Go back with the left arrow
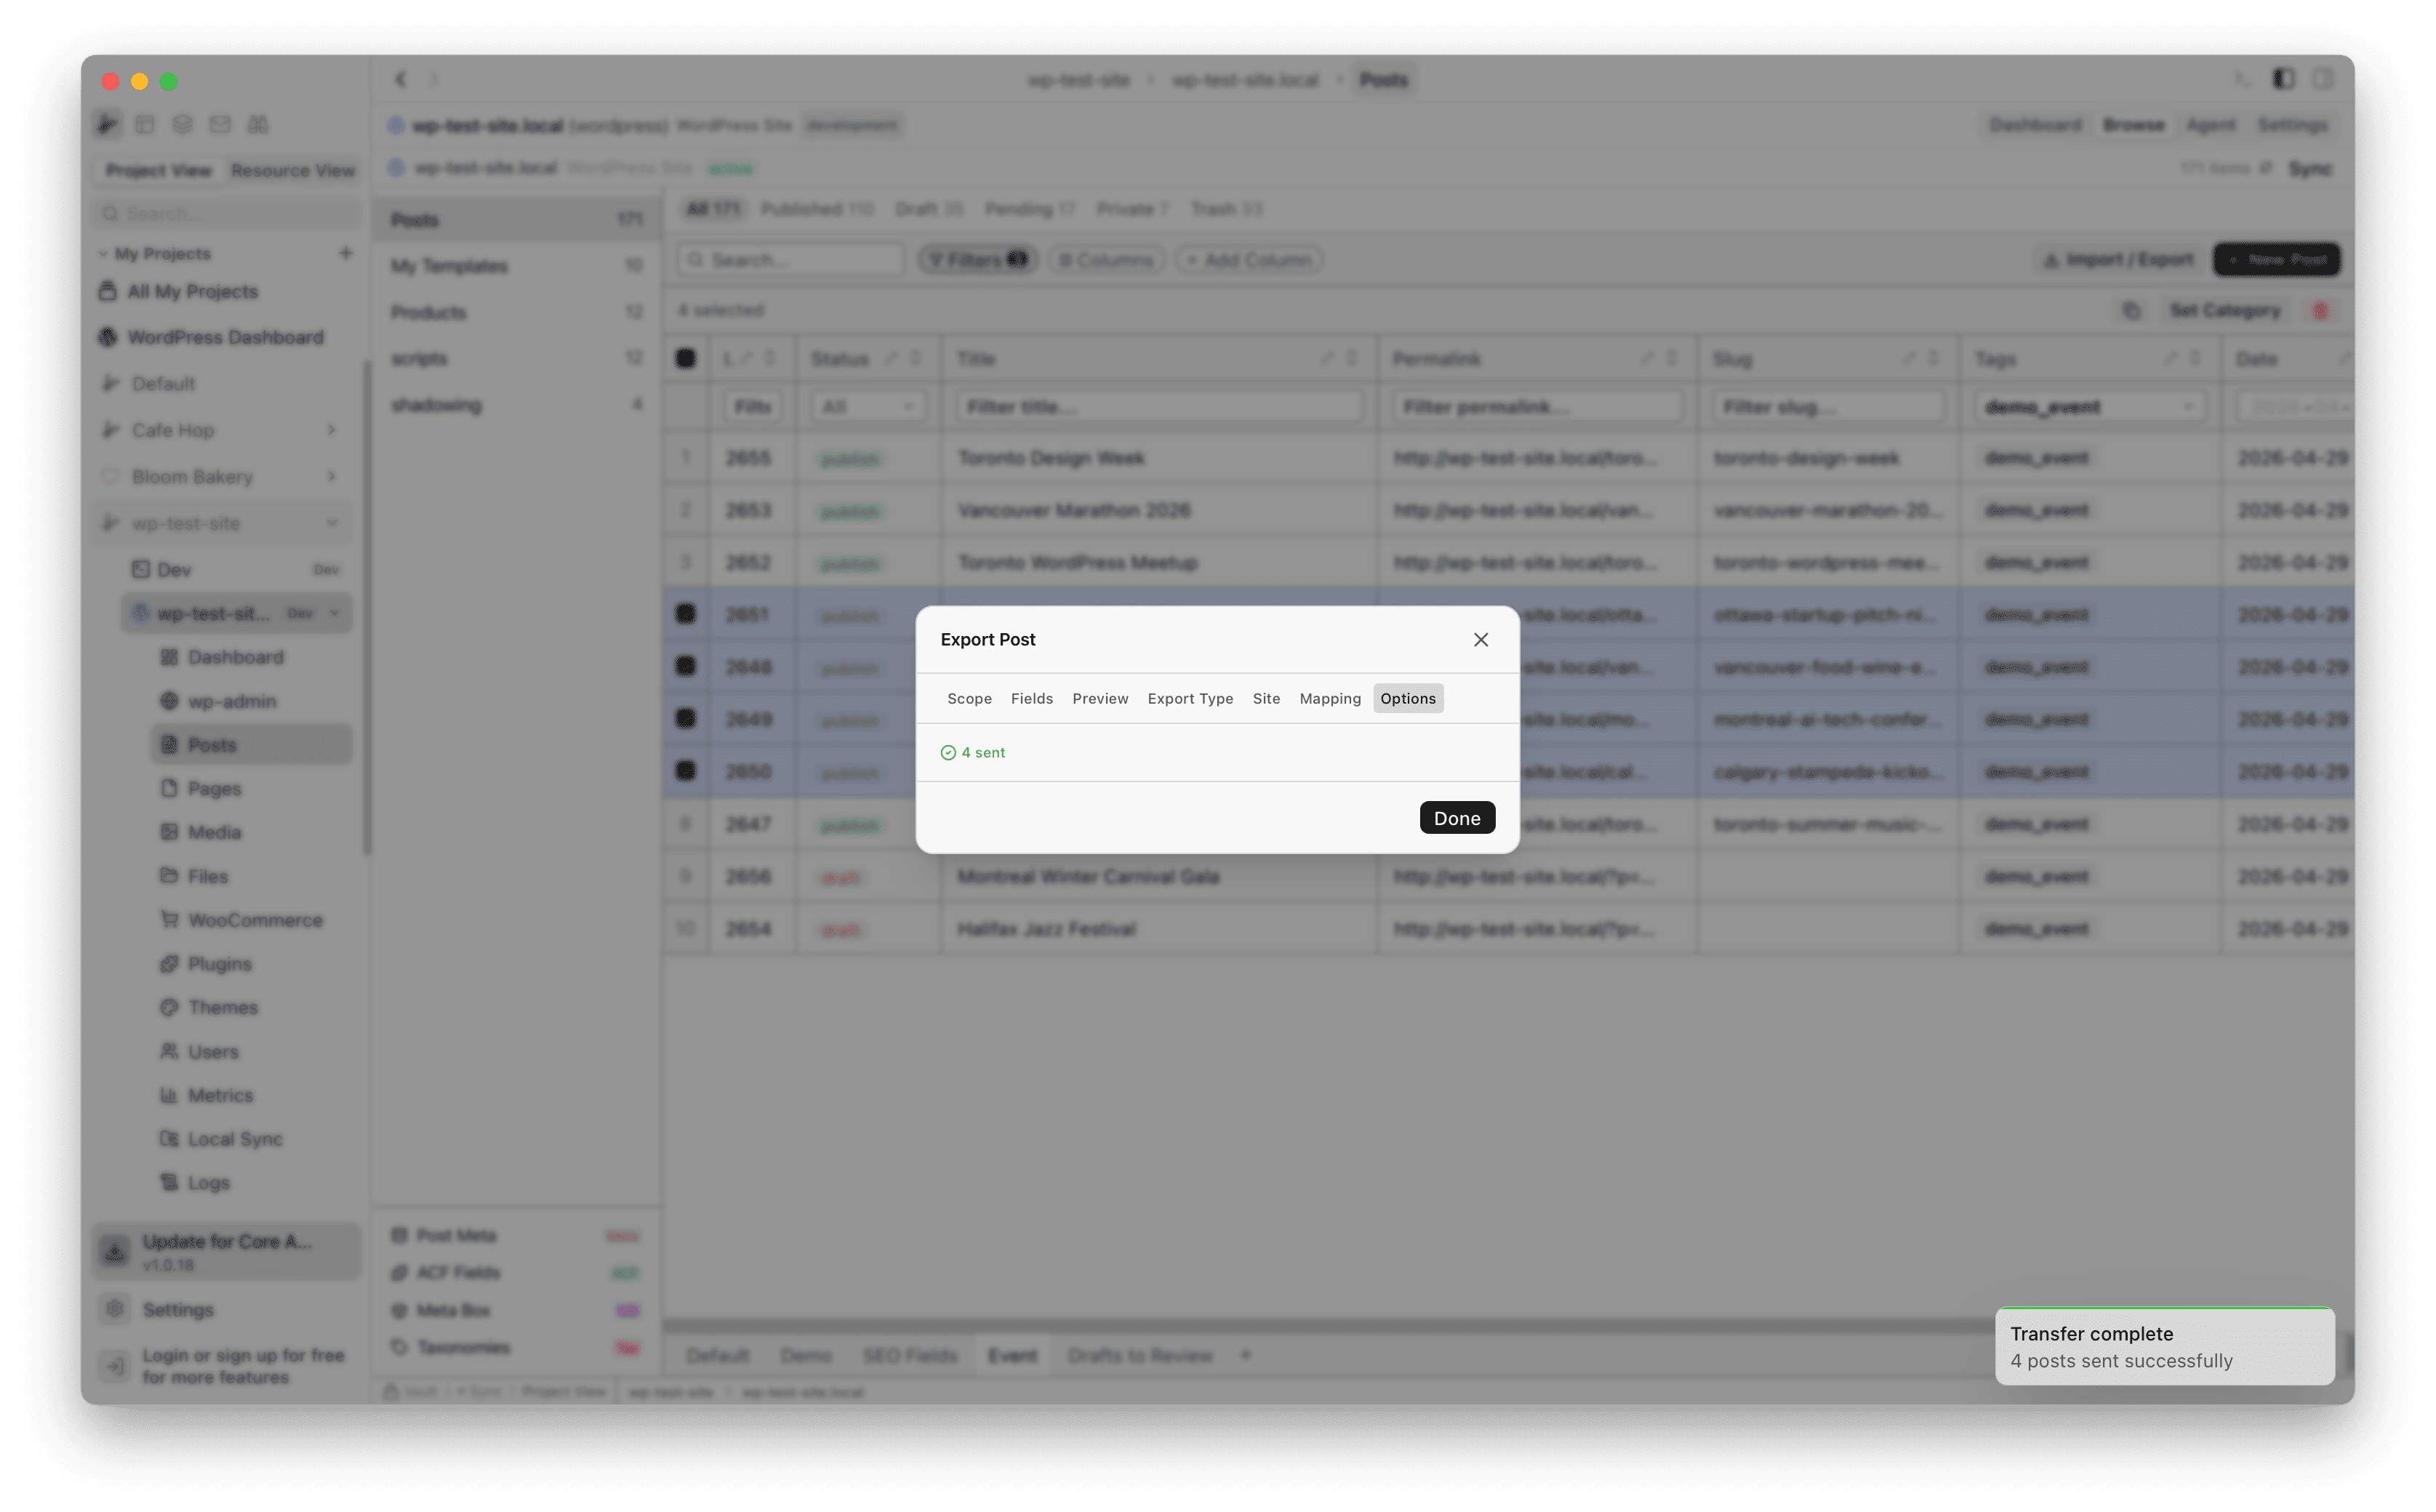2436x1512 pixels. (x=400, y=79)
